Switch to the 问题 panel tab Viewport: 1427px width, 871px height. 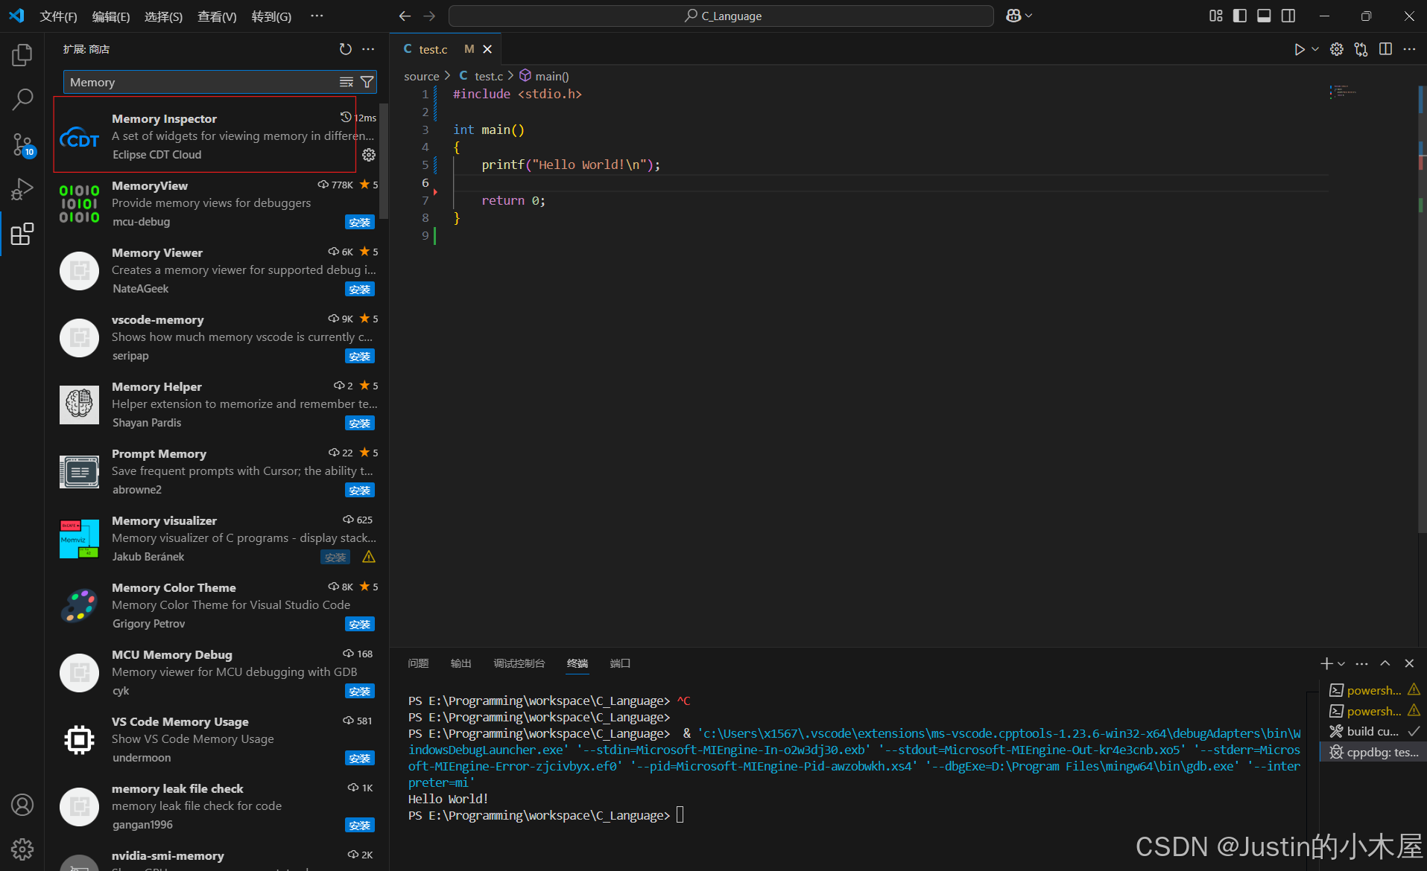coord(419,663)
